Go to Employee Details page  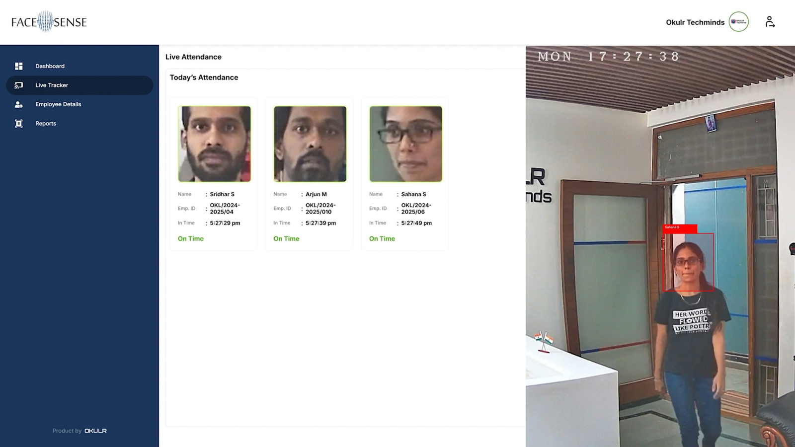(x=79, y=104)
